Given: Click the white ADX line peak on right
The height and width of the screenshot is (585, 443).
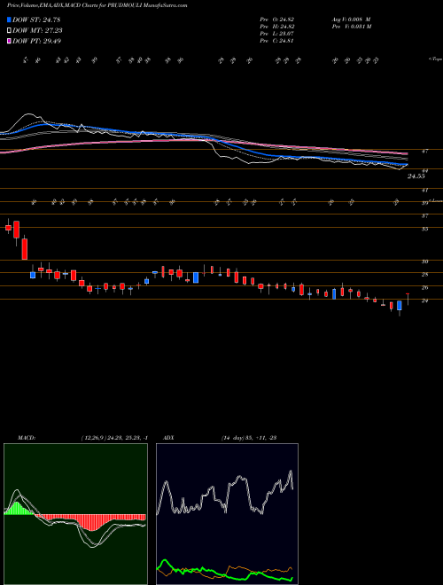Looking at the screenshot, I should pos(290,472).
